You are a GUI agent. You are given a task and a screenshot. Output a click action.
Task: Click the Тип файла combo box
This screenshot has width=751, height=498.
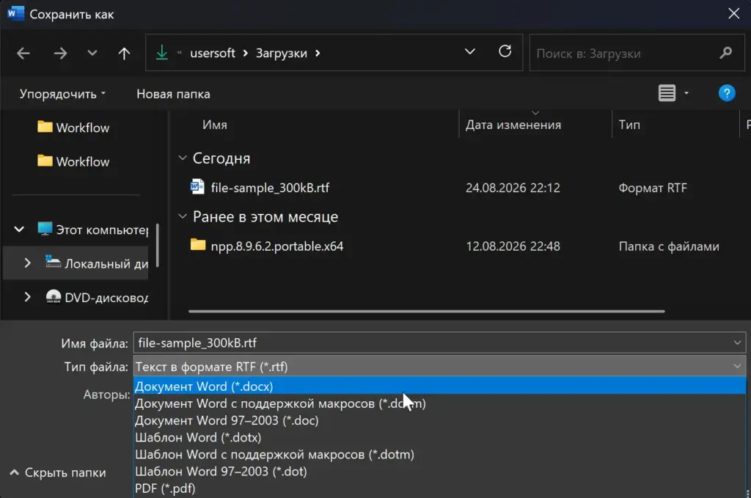tap(439, 367)
